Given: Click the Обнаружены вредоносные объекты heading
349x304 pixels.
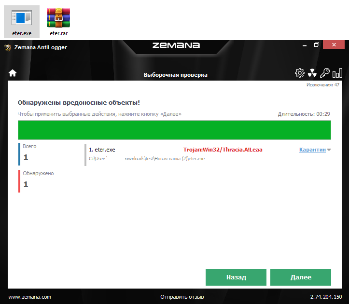Looking at the screenshot, I should pos(79,103).
